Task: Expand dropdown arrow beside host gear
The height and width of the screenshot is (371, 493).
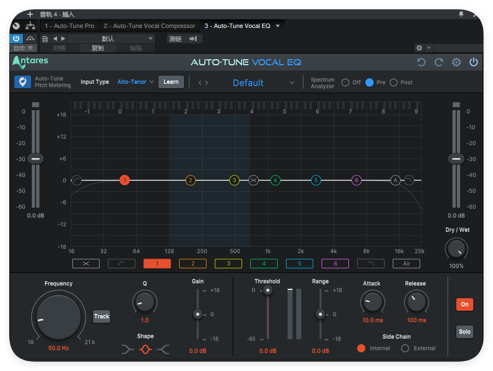Action: pyautogui.click(x=428, y=48)
